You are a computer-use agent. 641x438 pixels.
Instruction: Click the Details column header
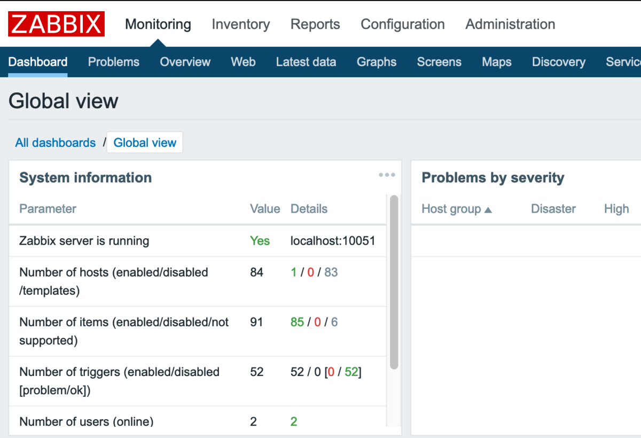[309, 209]
